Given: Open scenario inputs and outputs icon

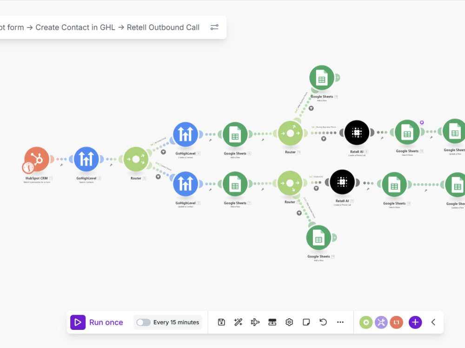Looking at the screenshot, I should (x=272, y=322).
